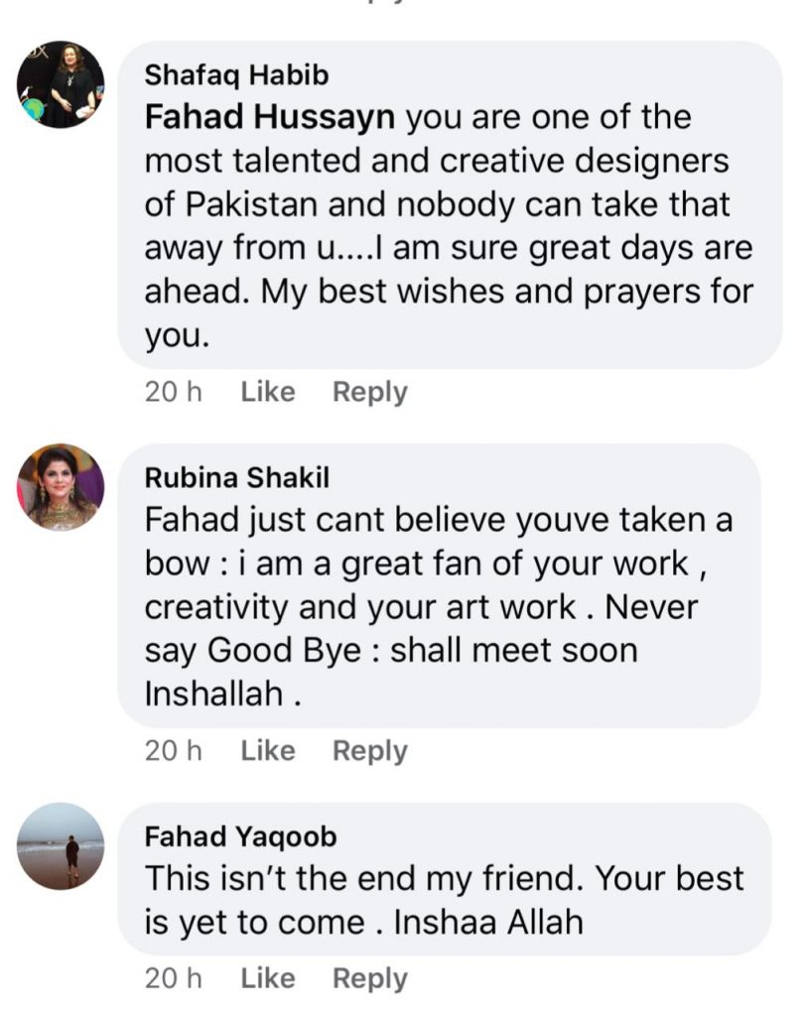Open the tagged Fahad Hussayn profile

tap(270, 118)
